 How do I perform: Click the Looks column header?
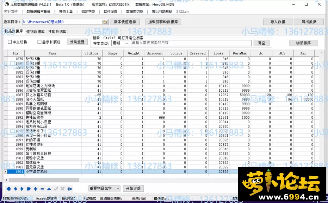(219, 53)
